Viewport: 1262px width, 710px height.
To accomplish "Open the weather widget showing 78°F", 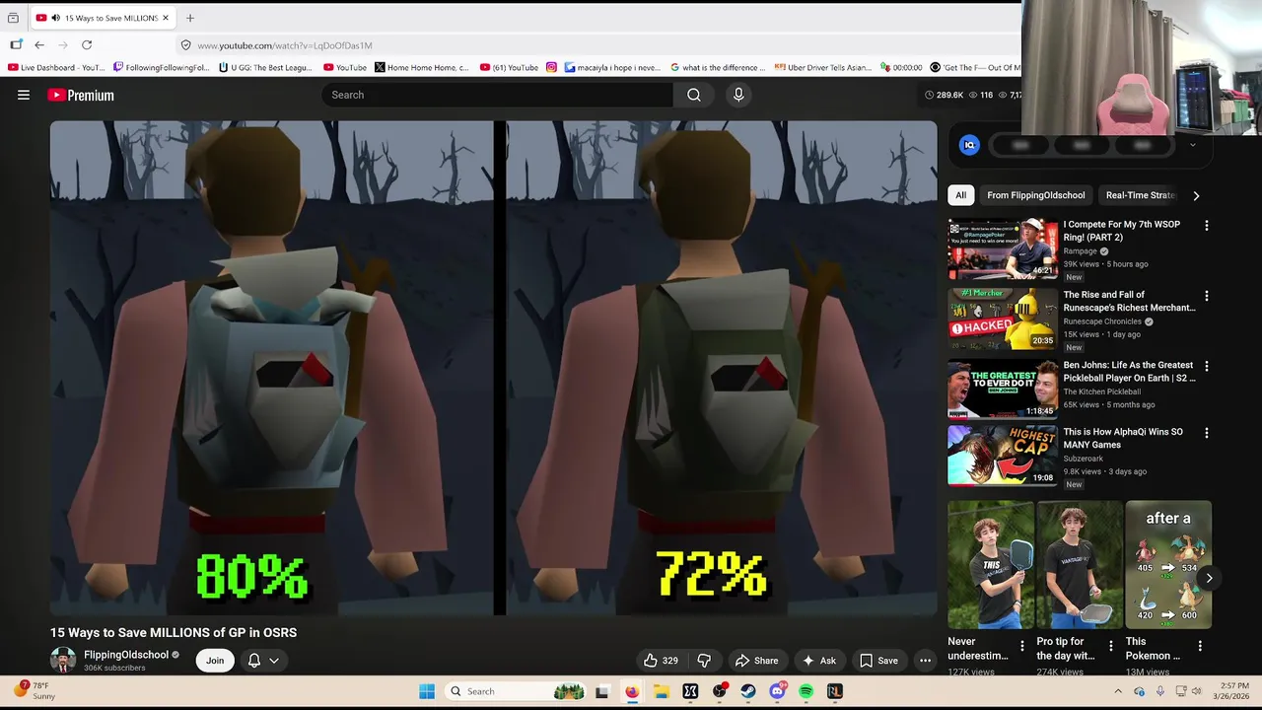I will coord(33,690).
